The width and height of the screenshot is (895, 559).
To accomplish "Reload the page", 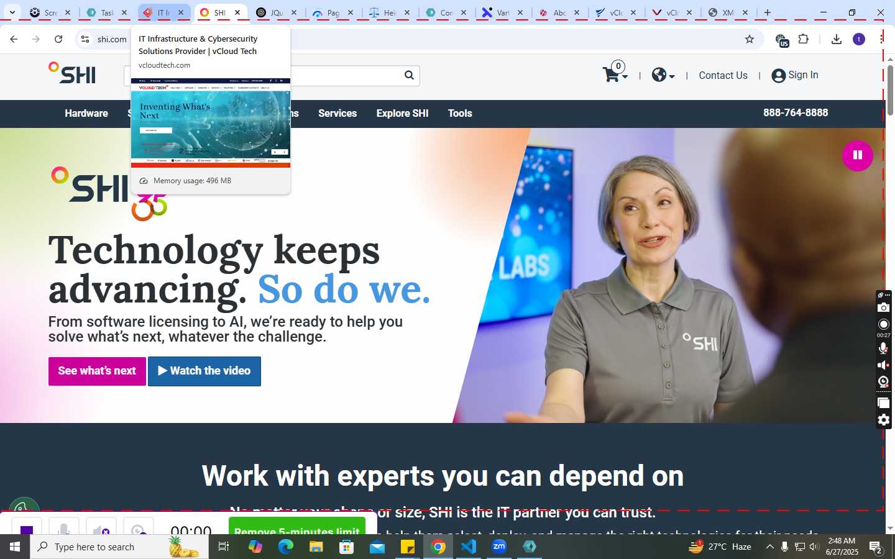I will point(58,39).
